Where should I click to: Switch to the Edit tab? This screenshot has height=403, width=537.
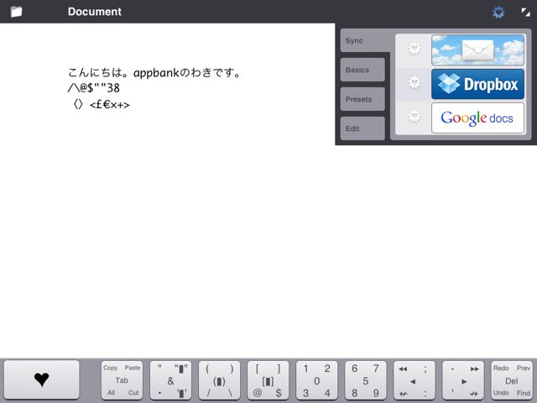coord(362,128)
